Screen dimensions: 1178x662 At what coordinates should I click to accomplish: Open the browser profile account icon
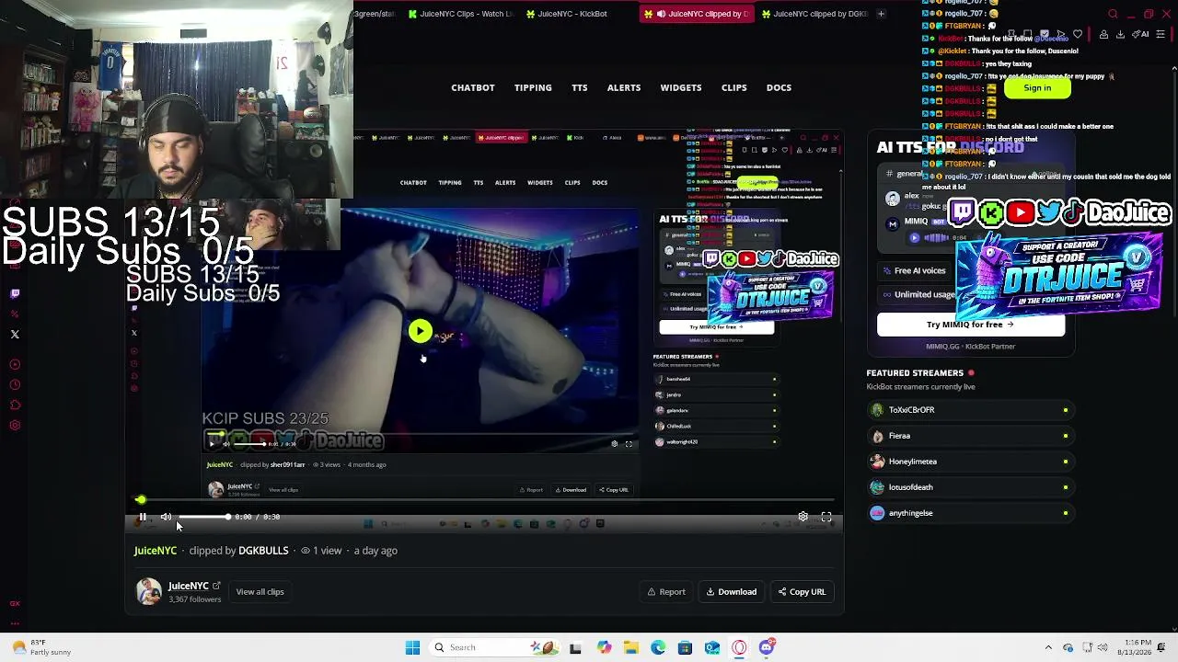coord(1103,35)
